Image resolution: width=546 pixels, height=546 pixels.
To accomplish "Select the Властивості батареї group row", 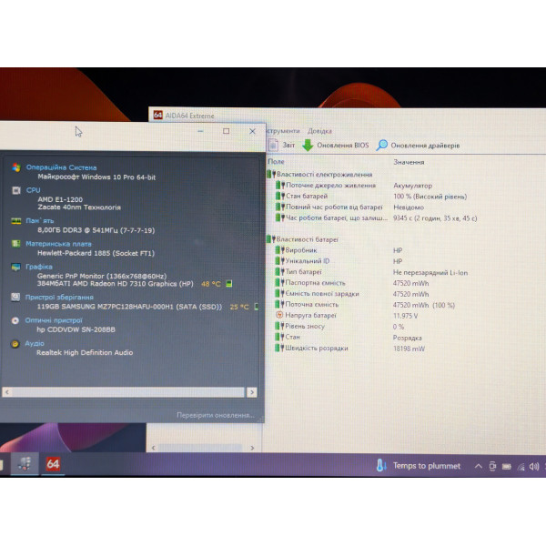I will 308,239.
